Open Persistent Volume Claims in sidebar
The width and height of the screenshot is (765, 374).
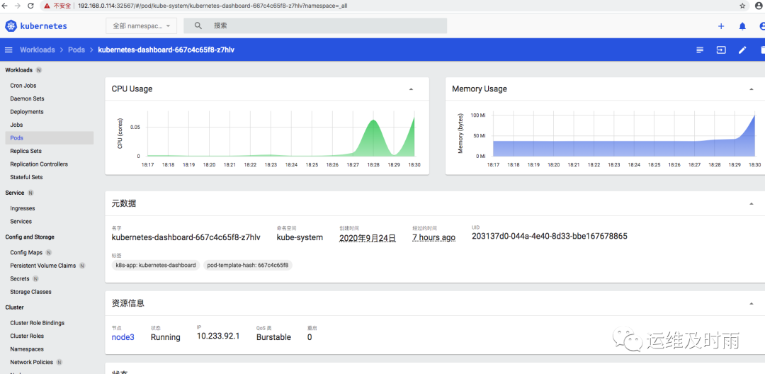43,266
